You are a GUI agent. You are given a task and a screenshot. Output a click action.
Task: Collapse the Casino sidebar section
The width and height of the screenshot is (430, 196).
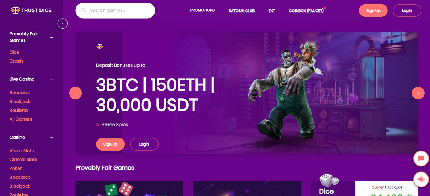[51, 137]
